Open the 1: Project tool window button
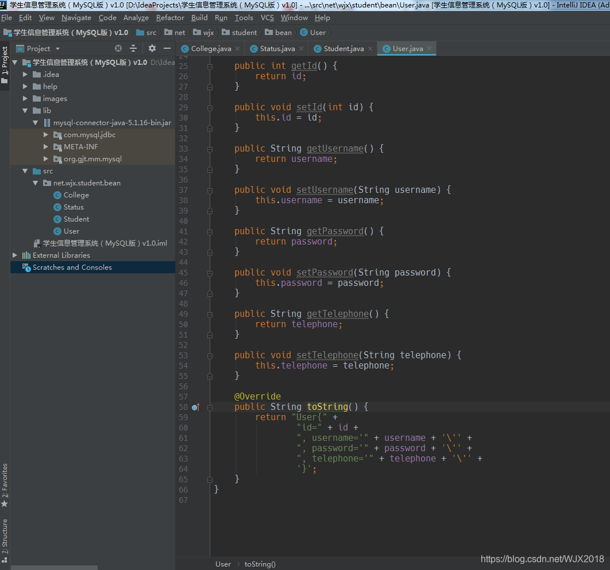 click(5, 64)
